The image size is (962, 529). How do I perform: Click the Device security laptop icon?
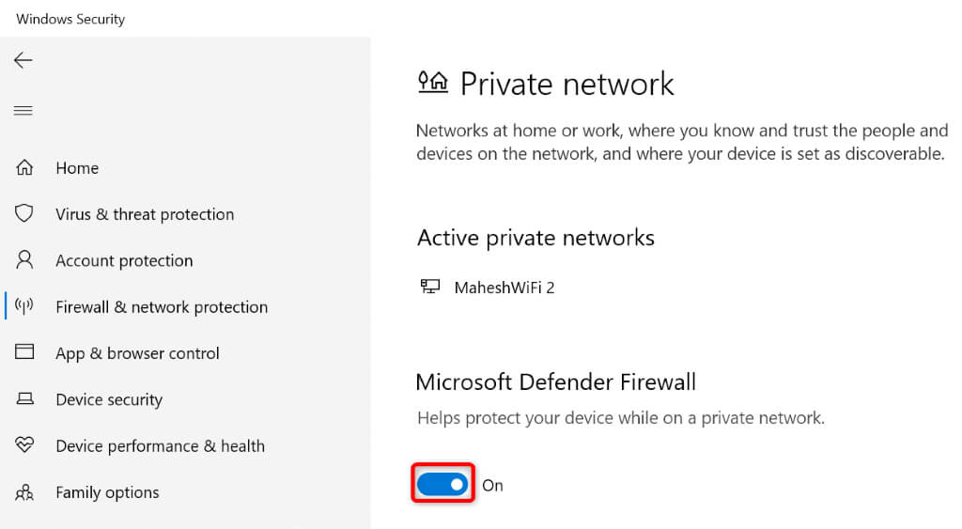pos(24,399)
